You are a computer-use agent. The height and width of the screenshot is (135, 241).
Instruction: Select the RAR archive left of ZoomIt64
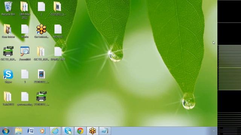(8, 53)
